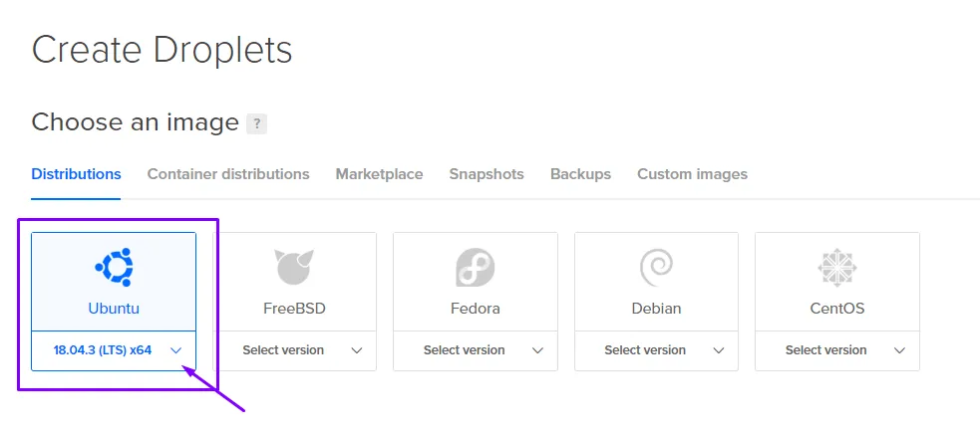Switch to the Backups tab

[580, 174]
